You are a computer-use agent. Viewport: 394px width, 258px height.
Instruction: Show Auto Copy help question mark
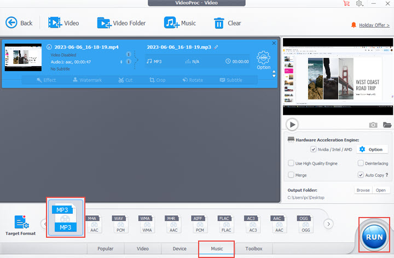tap(387, 175)
